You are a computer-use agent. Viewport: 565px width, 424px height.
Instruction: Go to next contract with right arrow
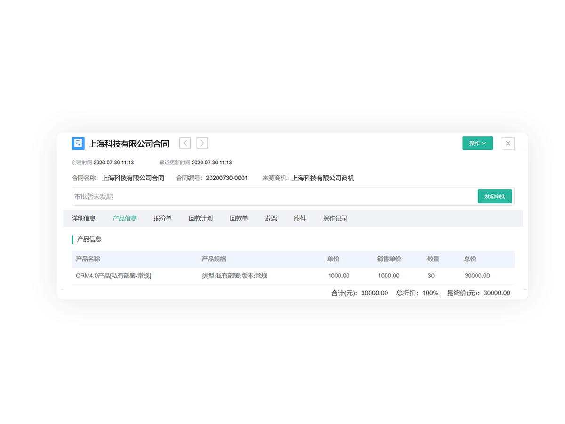pos(202,143)
